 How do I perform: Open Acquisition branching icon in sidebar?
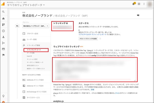coord(3,43)
